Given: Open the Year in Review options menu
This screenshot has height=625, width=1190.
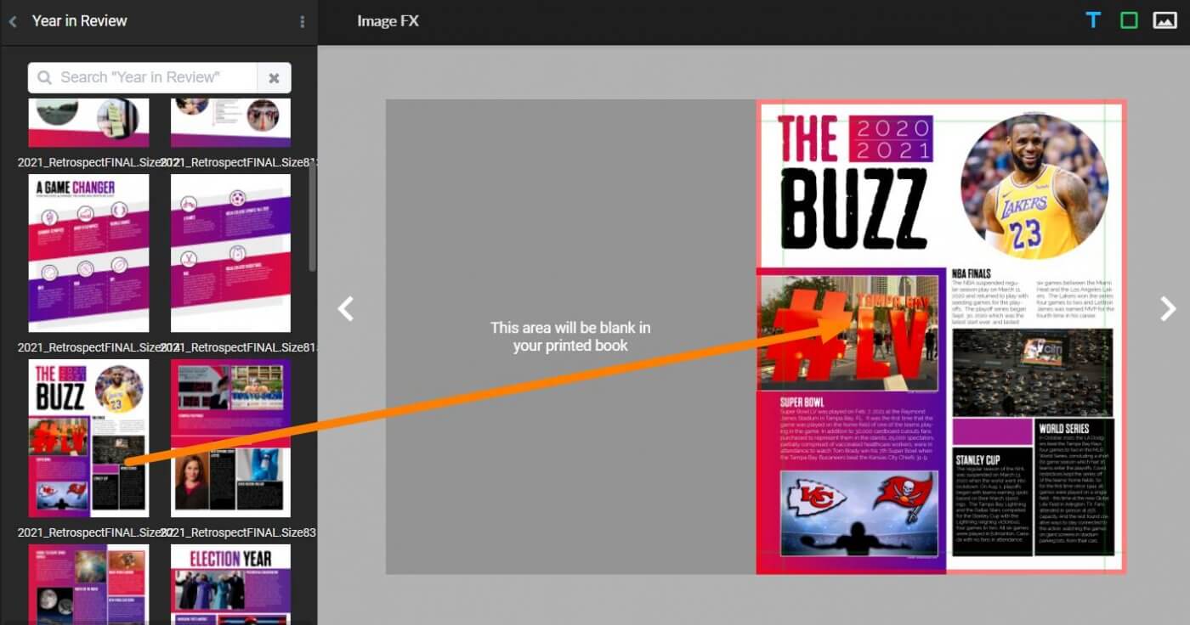Looking at the screenshot, I should 302,22.
